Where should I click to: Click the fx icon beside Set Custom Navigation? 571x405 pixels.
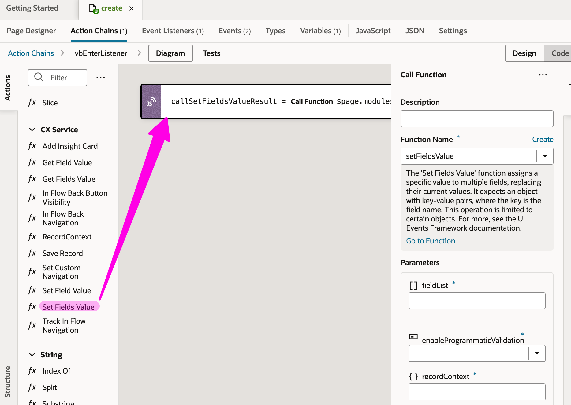tap(32, 272)
